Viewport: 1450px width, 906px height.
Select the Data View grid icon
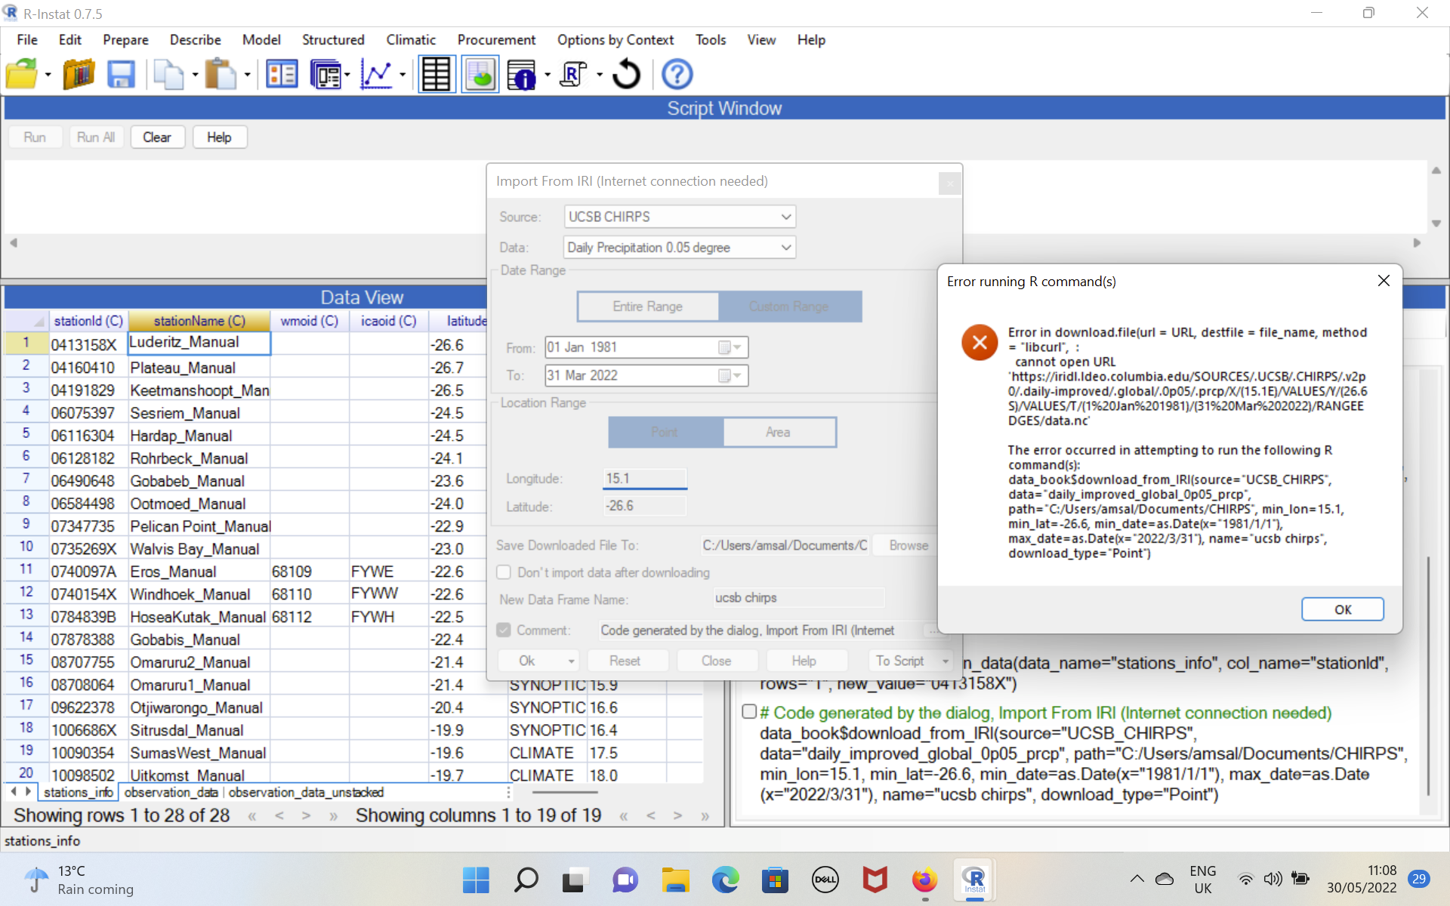[x=437, y=73]
